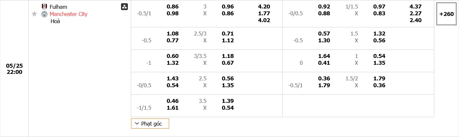The image size is (459, 137).
Task: Select the 2.40 first-half draw odds
Action: [415, 20]
